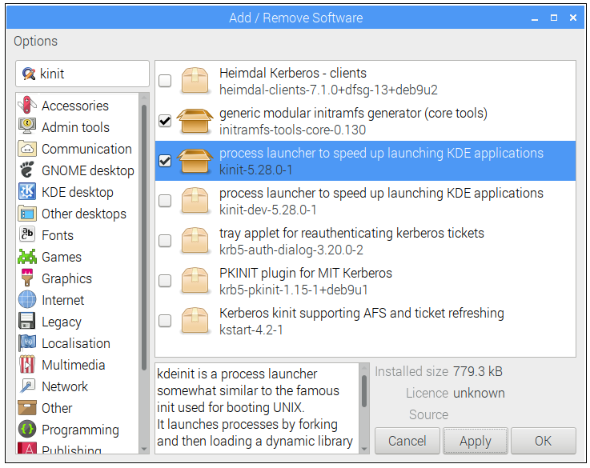Click the Network category icon
This screenshot has width=590, height=468.
coord(27,386)
